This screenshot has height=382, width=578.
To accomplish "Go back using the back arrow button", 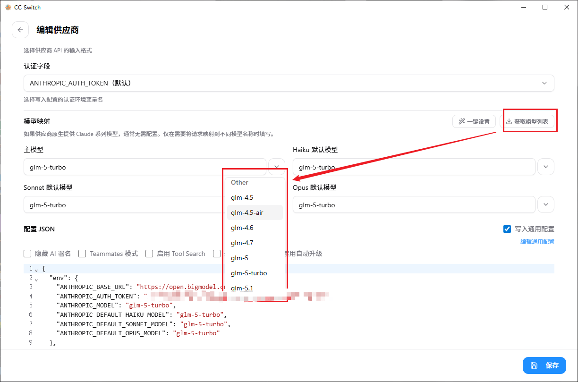I will pyautogui.click(x=20, y=30).
